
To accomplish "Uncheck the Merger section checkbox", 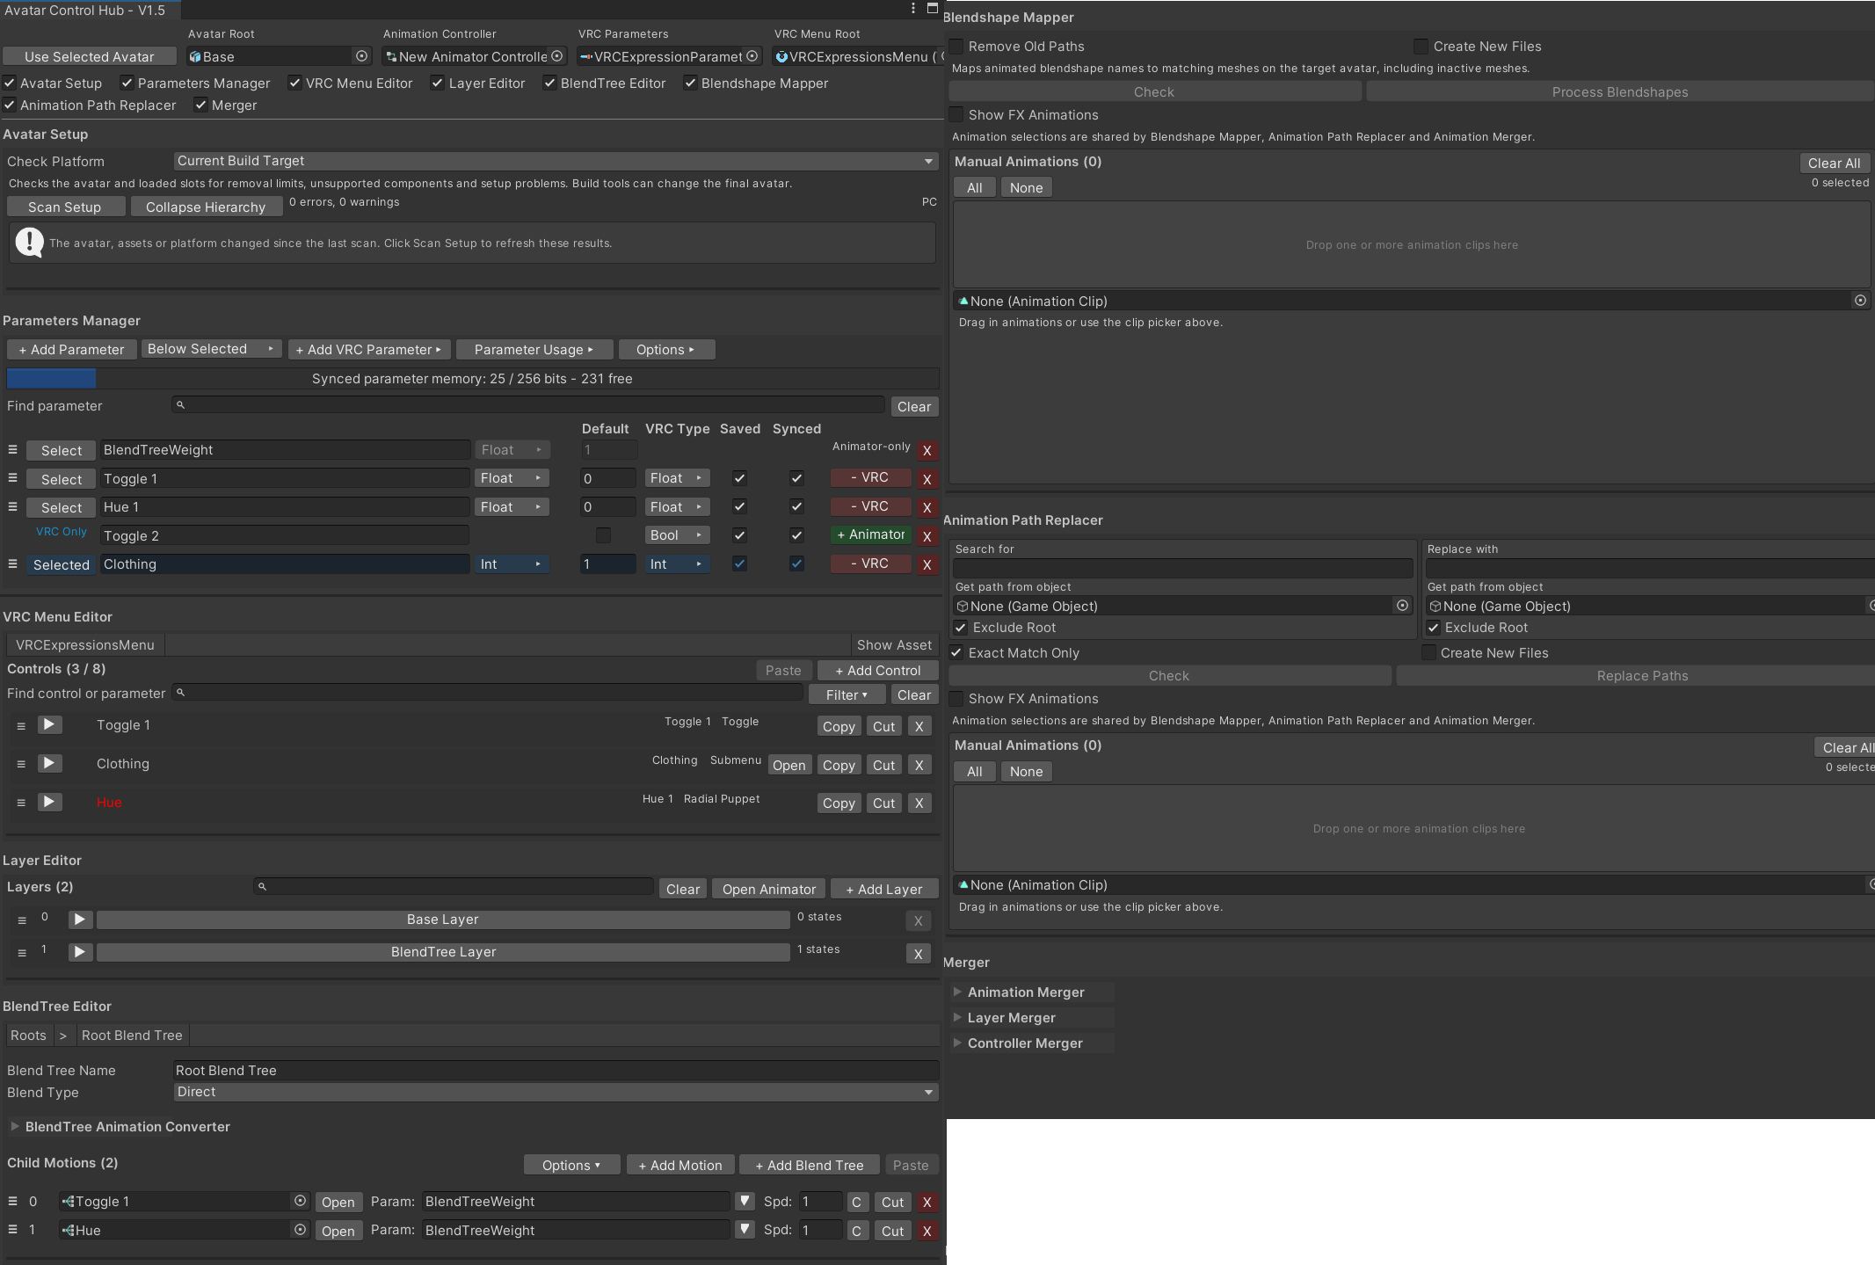I will coord(201,105).
